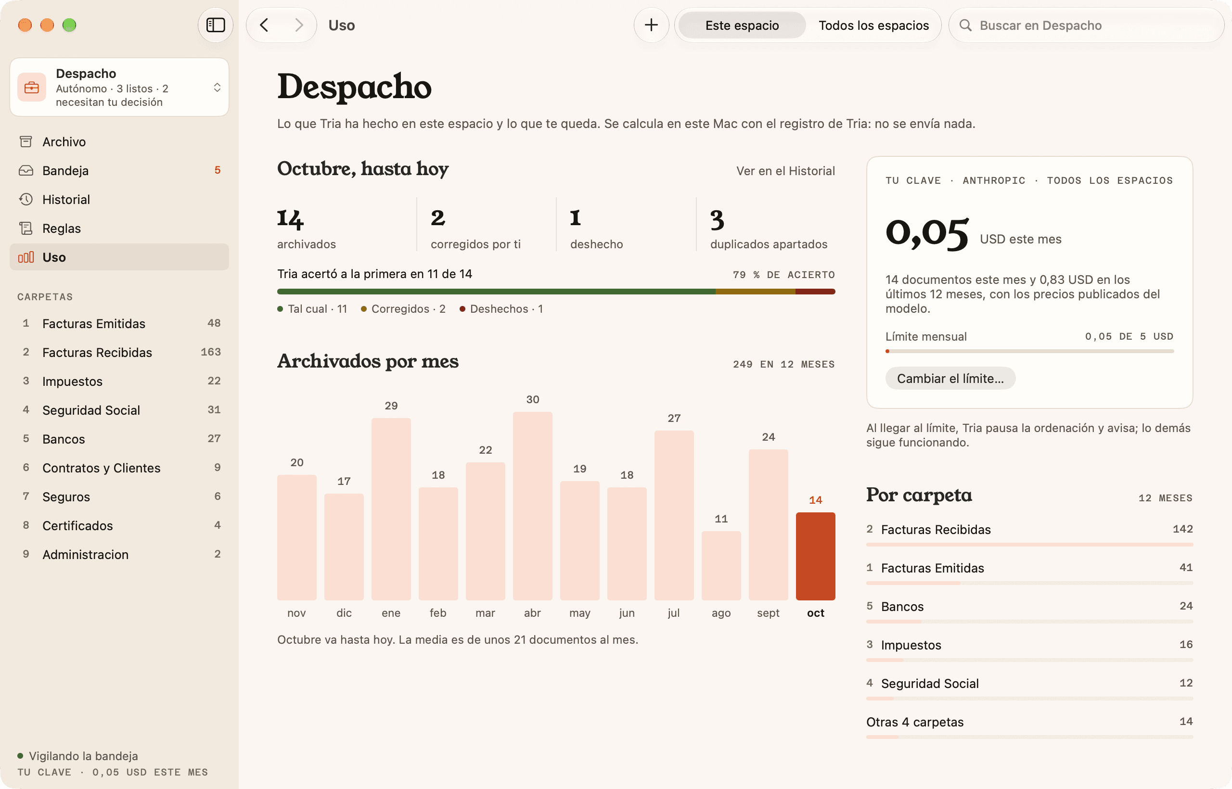Open the Facturas Emitidas folder in sidebar
Viewport: 1232px width, 789px height.
click(x=119, y=323)
